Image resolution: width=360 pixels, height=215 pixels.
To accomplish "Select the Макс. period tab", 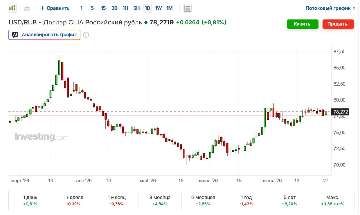I will tap(333, 201).
